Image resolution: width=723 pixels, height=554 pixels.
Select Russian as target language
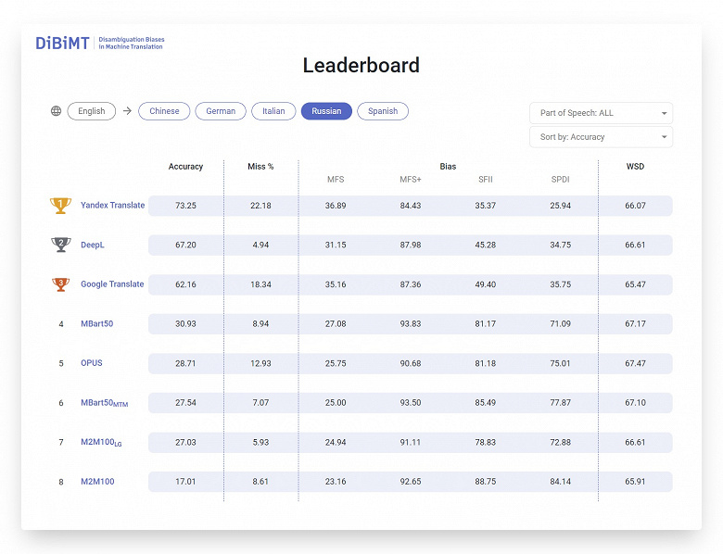pyautogui.click(x=326, y=111)
